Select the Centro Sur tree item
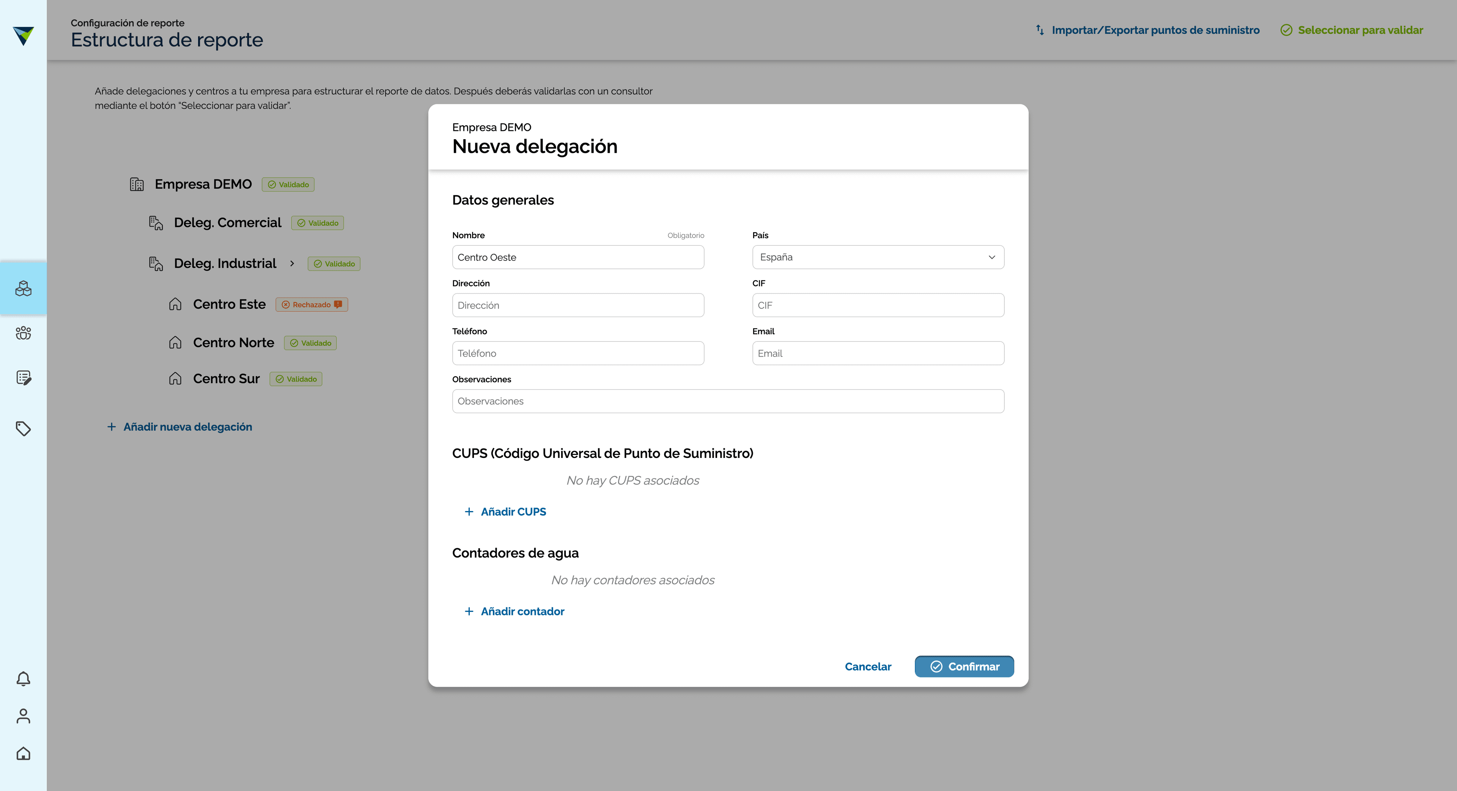 coord(226,379)
